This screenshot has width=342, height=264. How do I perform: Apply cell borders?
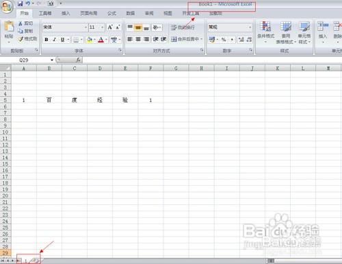pyautogui.click(x=76, y=40)
